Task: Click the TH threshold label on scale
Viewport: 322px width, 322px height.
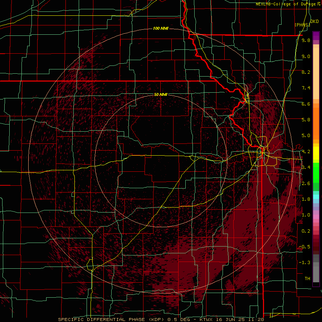Action: [307, 279]
